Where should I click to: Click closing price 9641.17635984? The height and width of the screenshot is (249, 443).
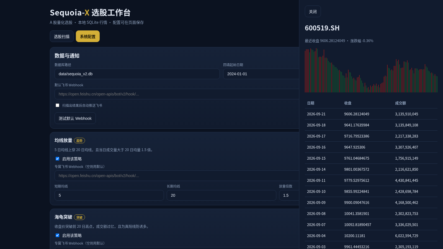(357, 125)
